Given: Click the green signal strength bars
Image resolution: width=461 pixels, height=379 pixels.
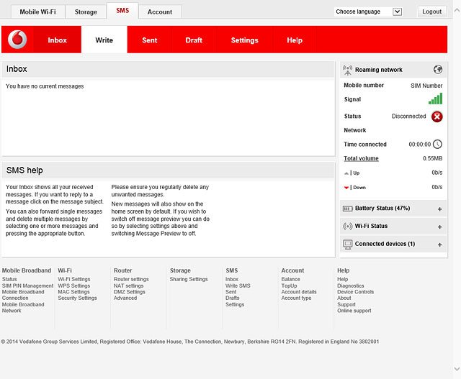Looking at the screenshot, I should point(435,99).
